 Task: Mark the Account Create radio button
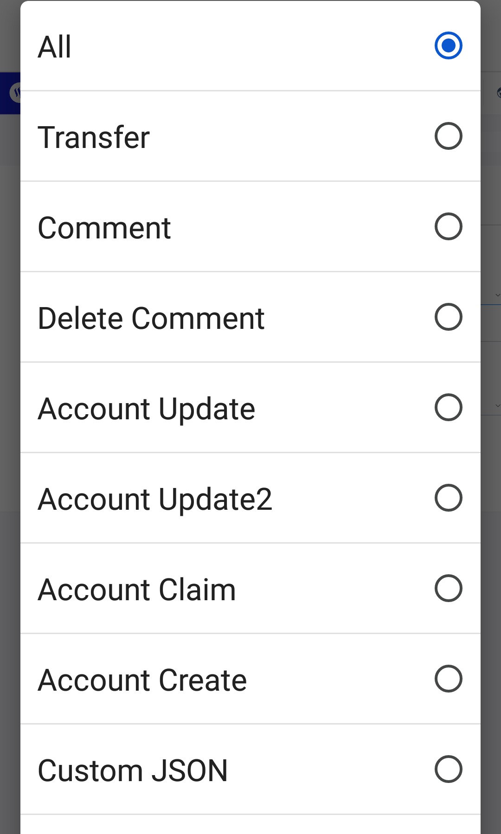(x=448, y=679)
